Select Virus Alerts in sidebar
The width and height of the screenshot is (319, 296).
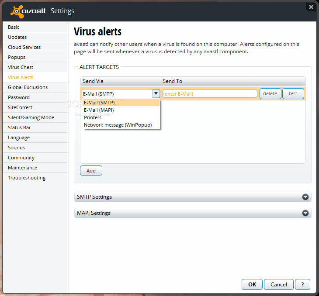click(35, 77)
